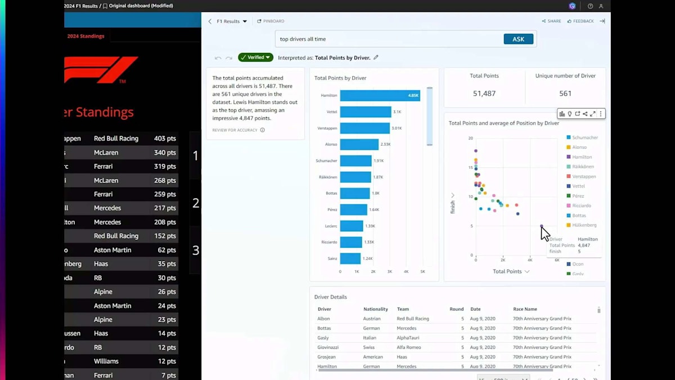Click the Review for Accuracy label
Screen dimensions: 675x380
[235, 130]
